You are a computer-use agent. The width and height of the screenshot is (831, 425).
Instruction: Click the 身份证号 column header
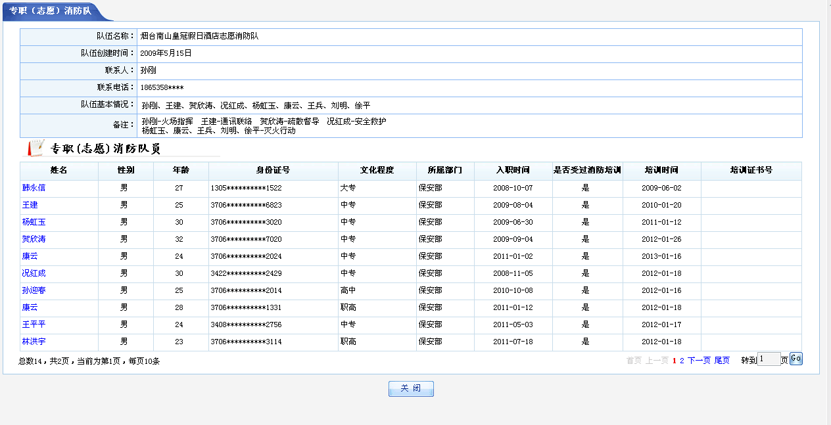point(273,170)
